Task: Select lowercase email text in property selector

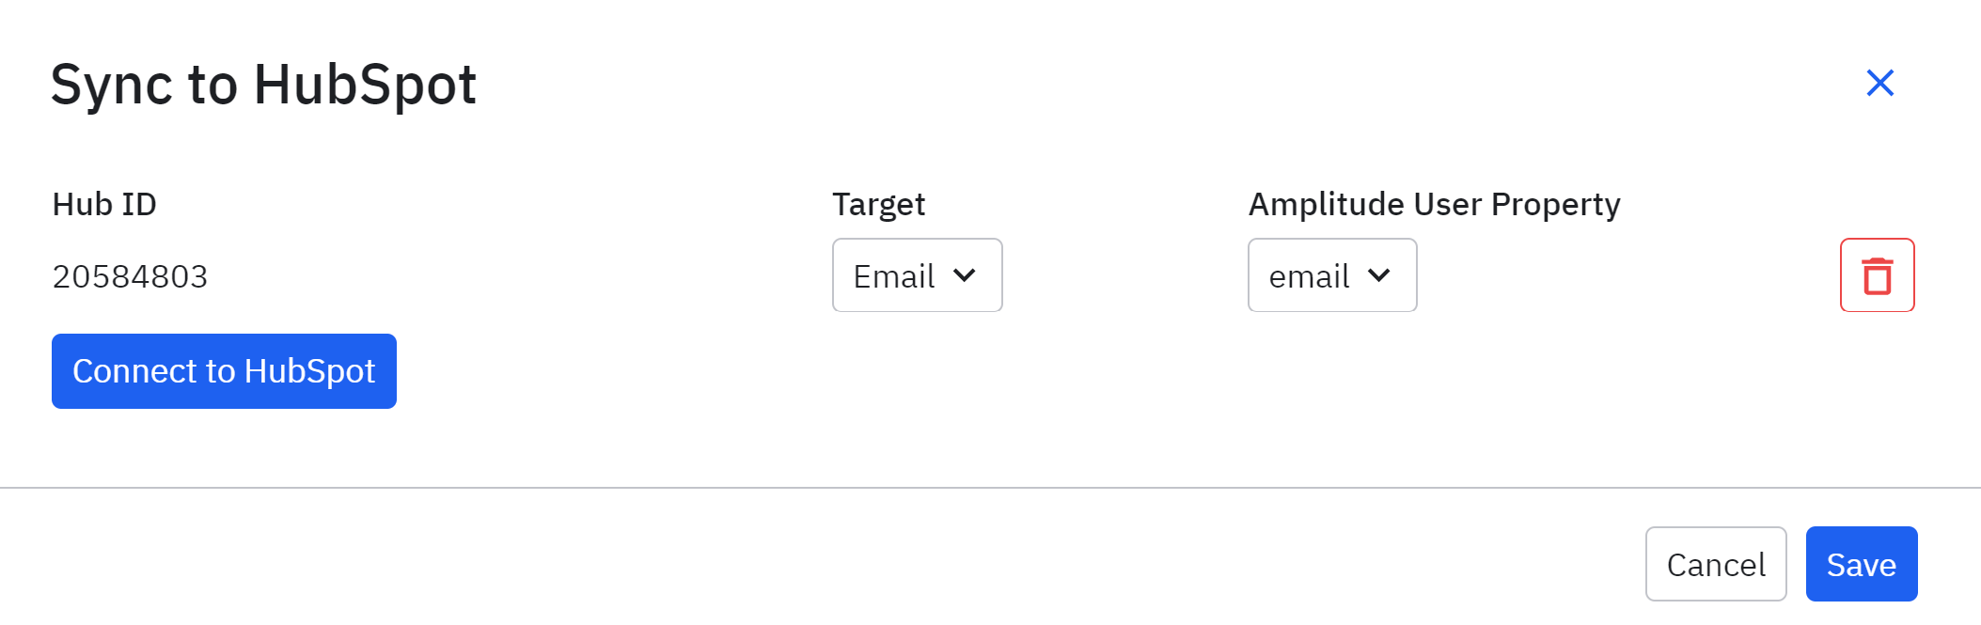Action: click(1309, 276)
